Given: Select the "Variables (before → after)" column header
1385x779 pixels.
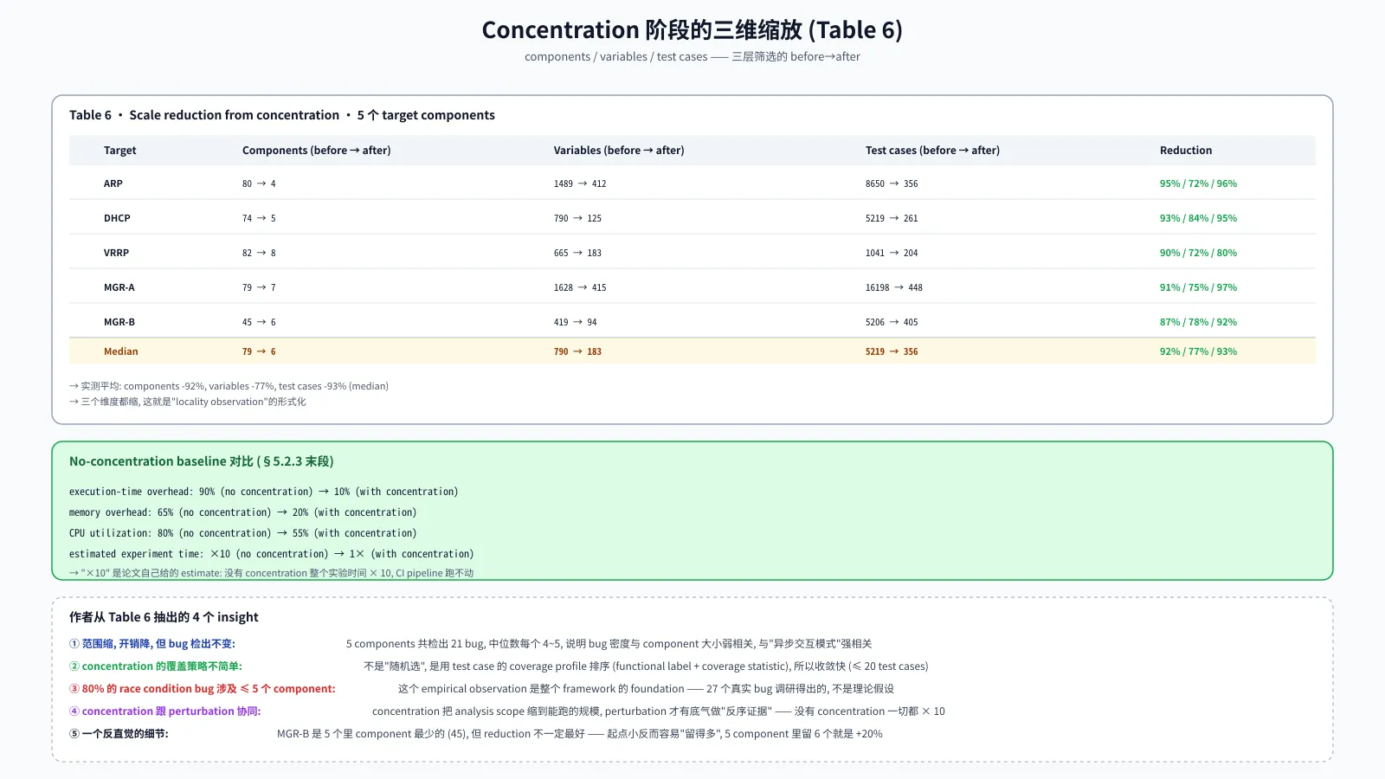Looking at the screenshot, I should pyautogui.click(x=619, y=151).
